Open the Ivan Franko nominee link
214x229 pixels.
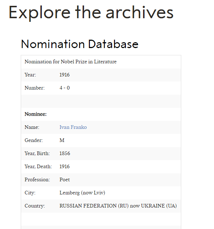coord(73,127)
